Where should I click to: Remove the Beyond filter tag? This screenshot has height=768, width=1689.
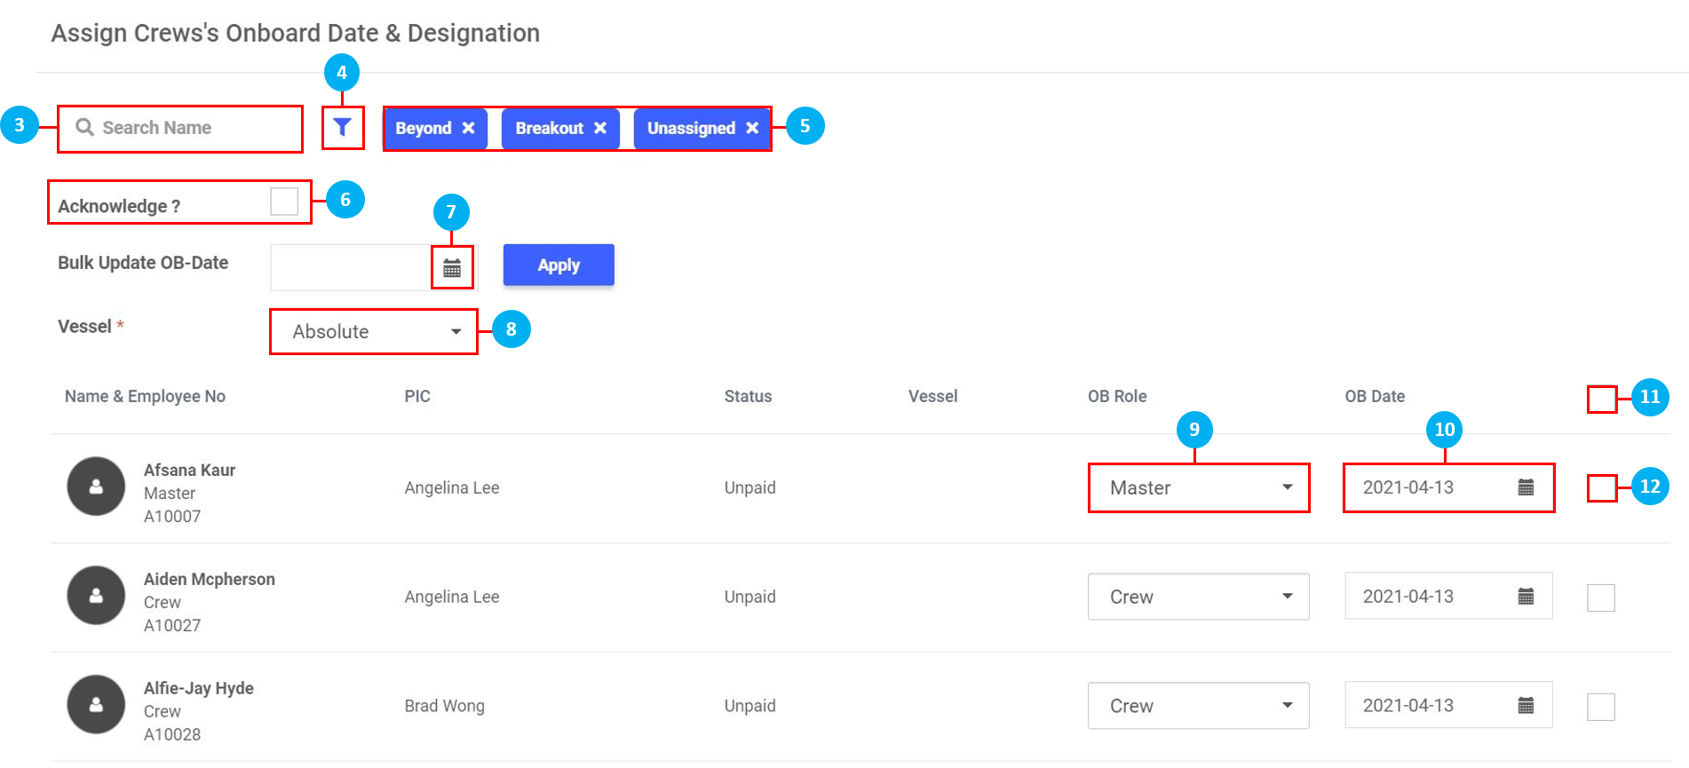click(468, 128)
